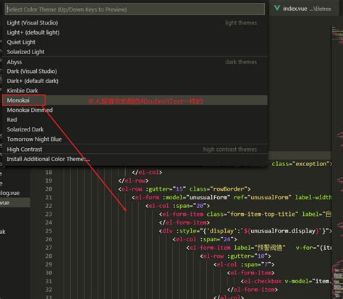Choose Dark+ (default dark) theme
Viewport: 343px width, 299px height.
pos(135,81)
